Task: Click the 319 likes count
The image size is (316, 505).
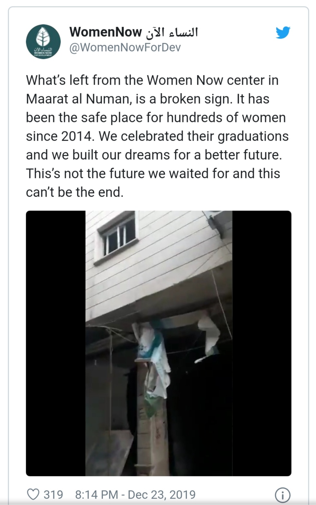Action: point(53,494)
